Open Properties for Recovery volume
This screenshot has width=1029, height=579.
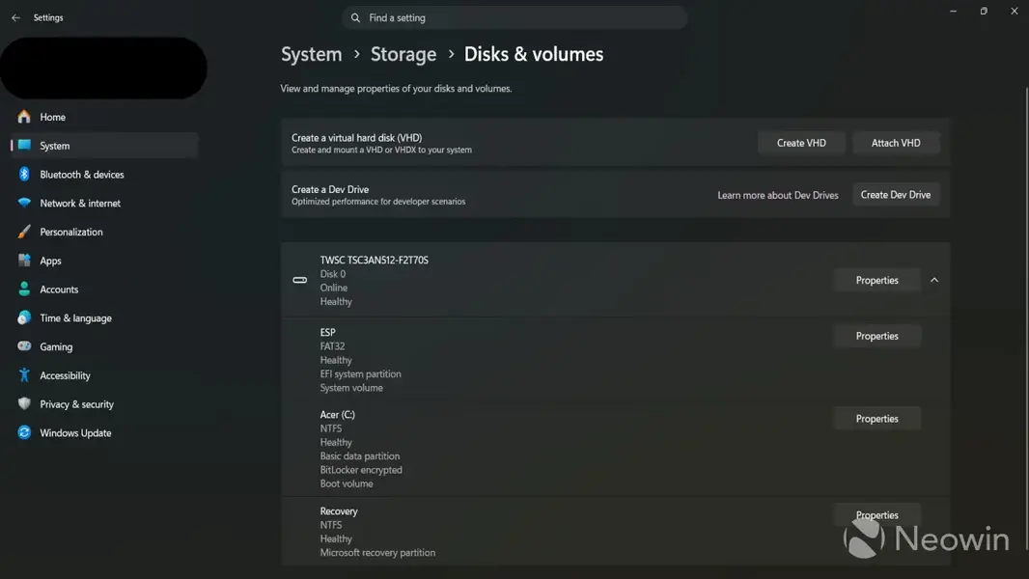click(876, 514)
